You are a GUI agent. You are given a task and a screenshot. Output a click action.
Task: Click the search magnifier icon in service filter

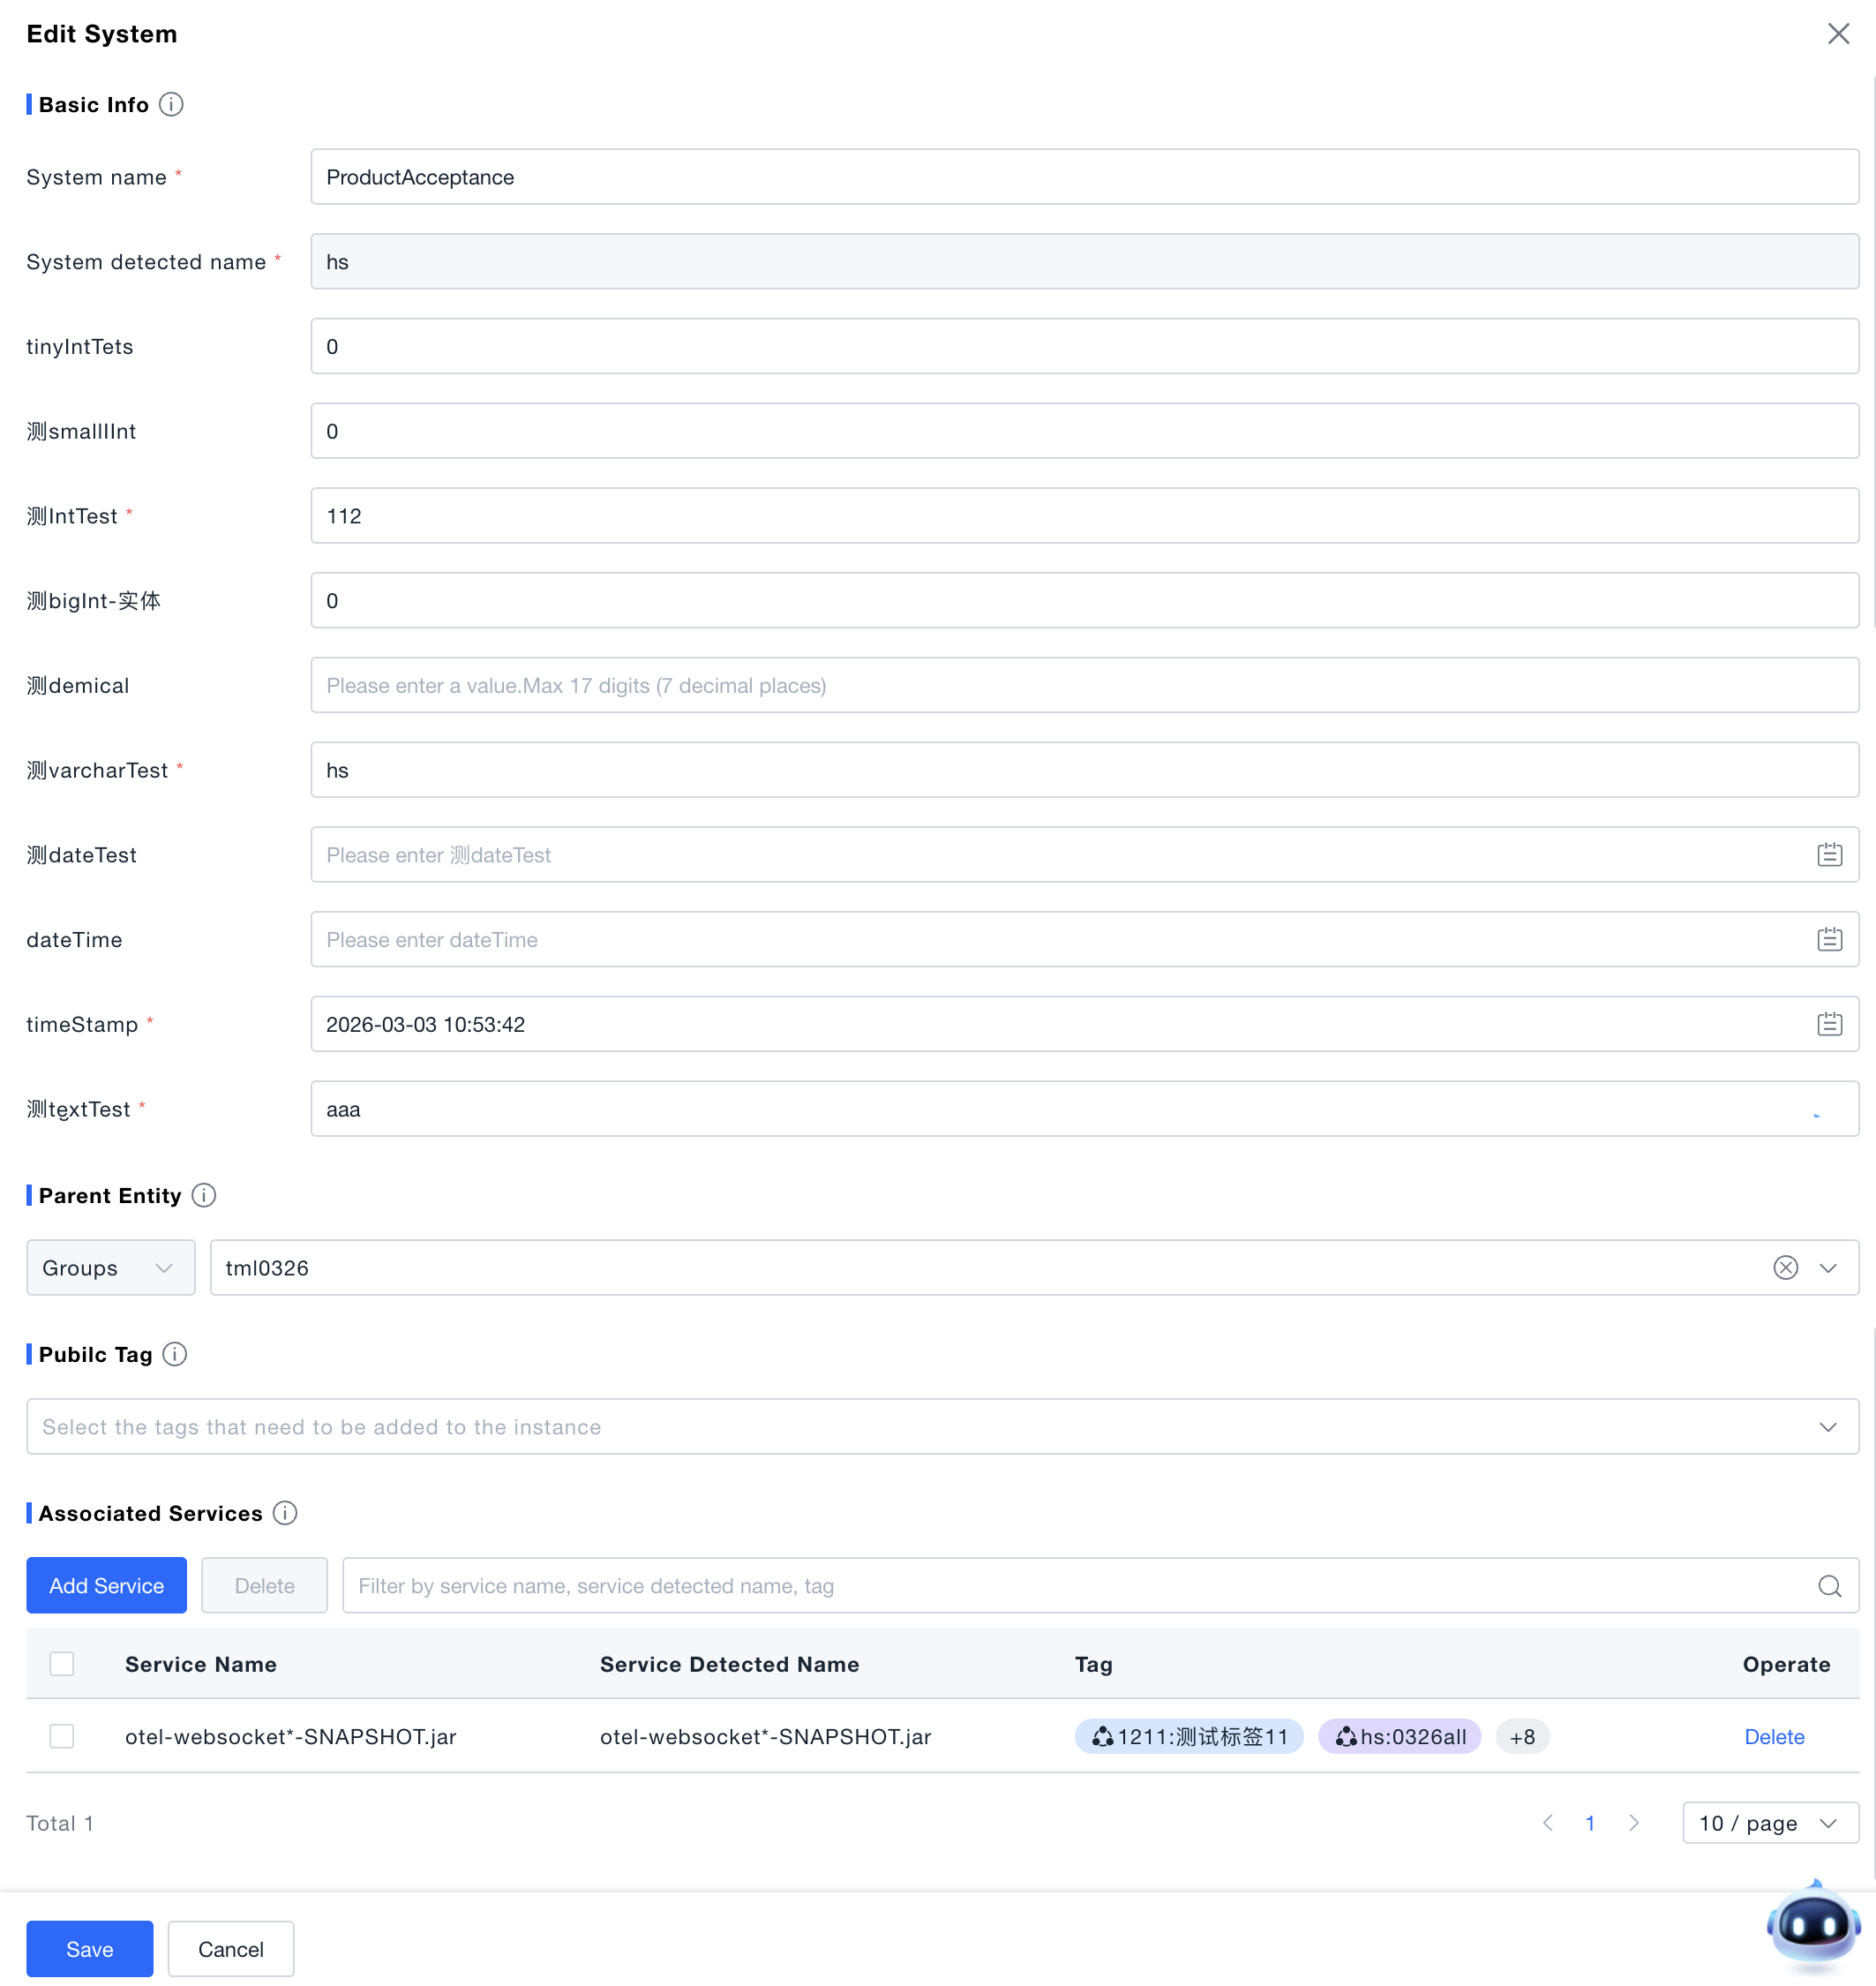(1829, 1586)
